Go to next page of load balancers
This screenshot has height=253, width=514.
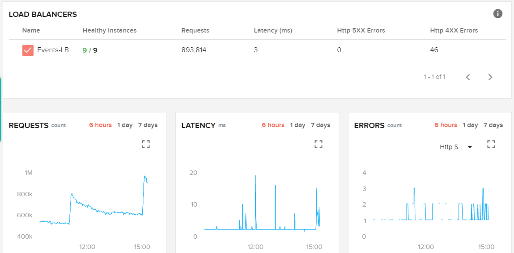(x=490, y=77)
